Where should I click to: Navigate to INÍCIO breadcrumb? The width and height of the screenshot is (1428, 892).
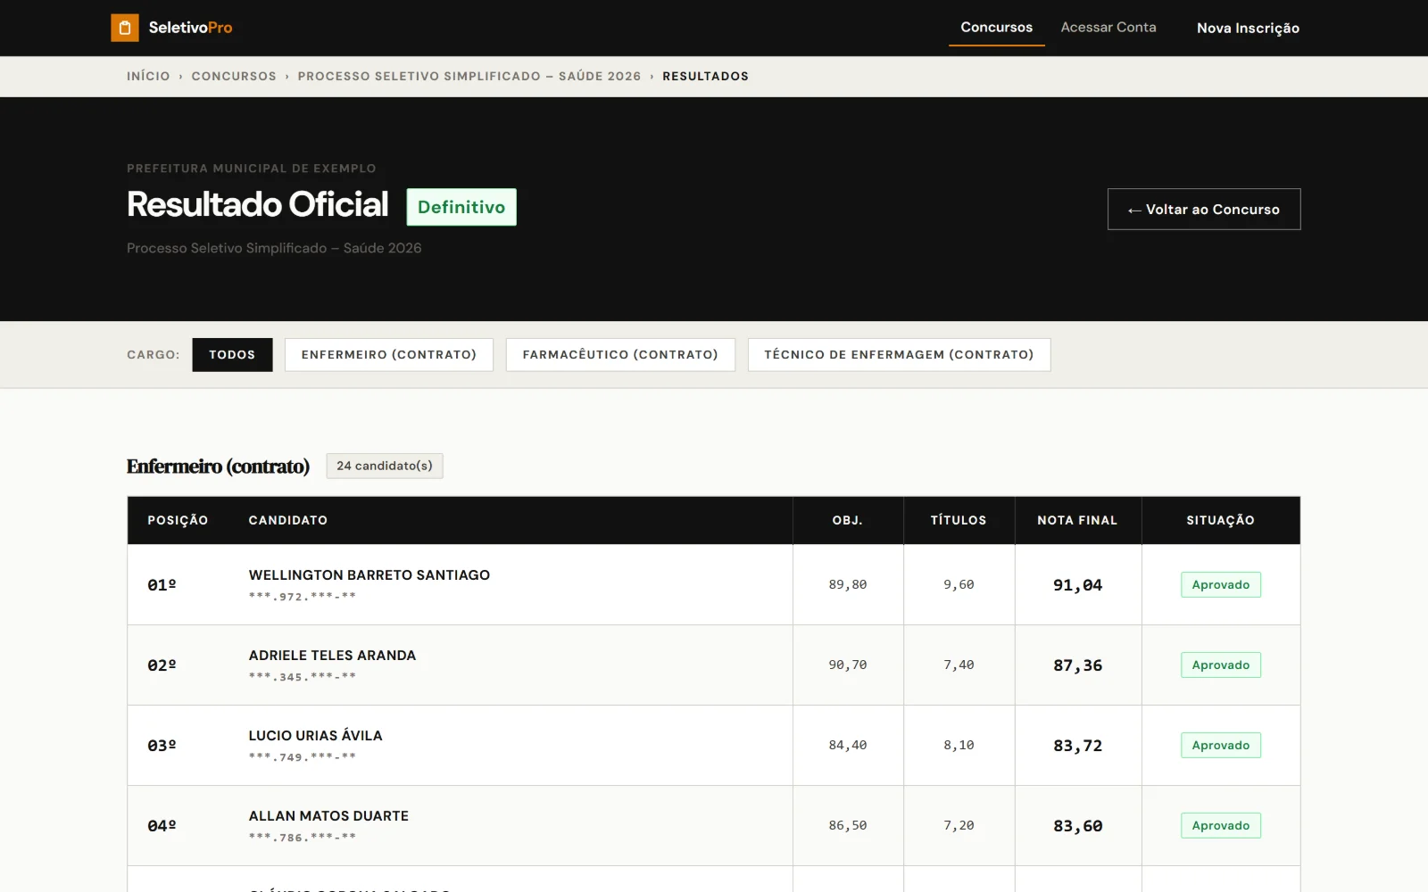point(148,76)
